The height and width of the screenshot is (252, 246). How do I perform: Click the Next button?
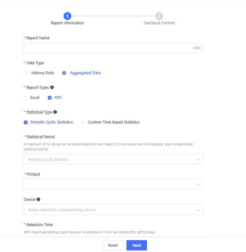[x=136, y=245]
